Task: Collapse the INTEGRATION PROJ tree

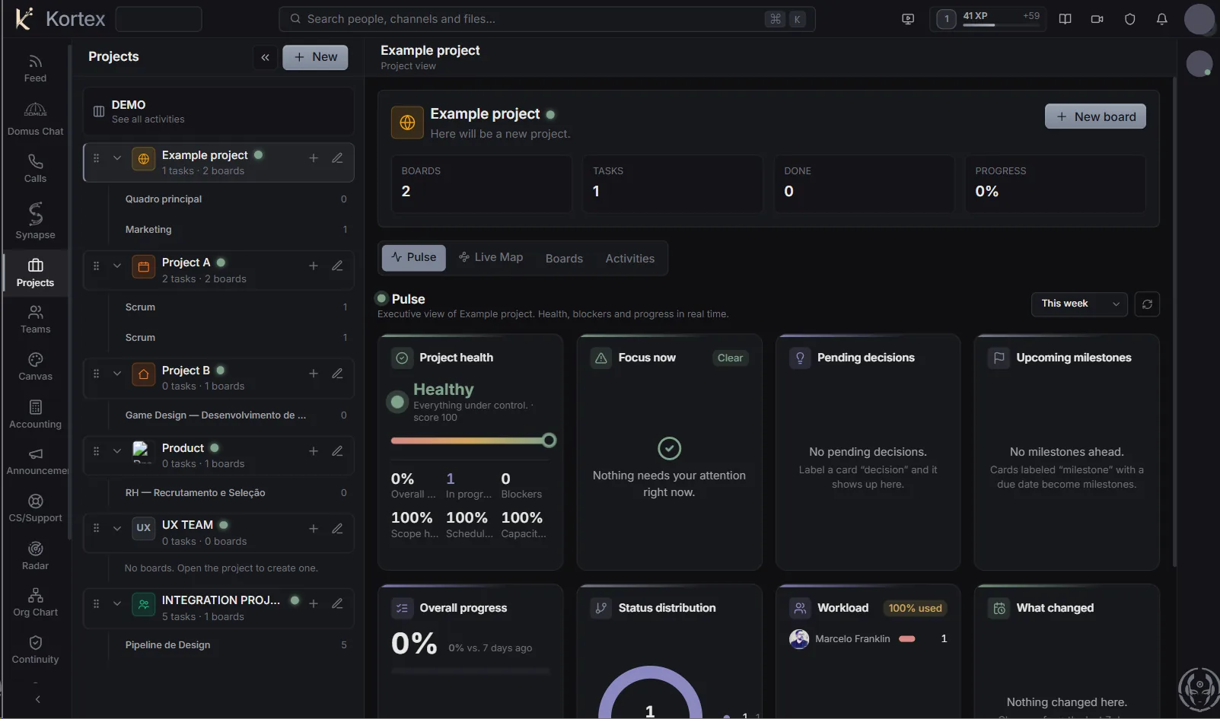Action: pos(117,603)
